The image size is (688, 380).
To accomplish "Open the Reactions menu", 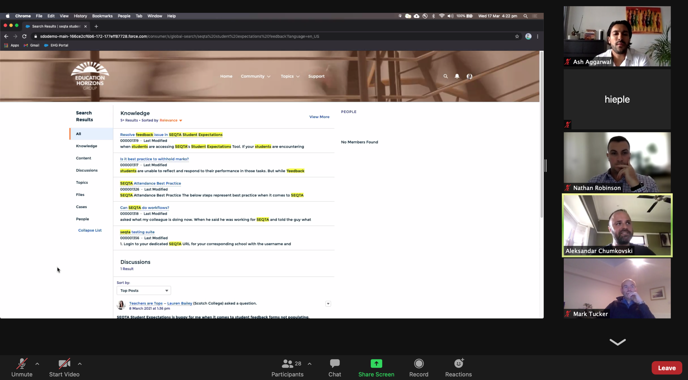I will 458,367.
